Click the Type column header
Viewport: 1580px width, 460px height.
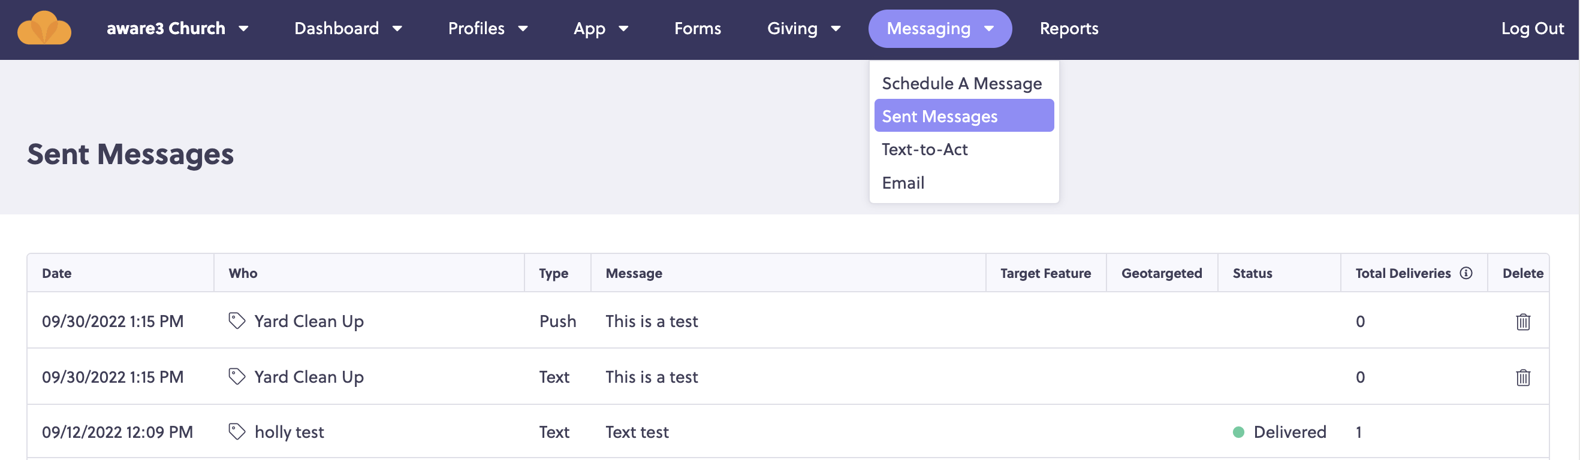pos(553,273)
